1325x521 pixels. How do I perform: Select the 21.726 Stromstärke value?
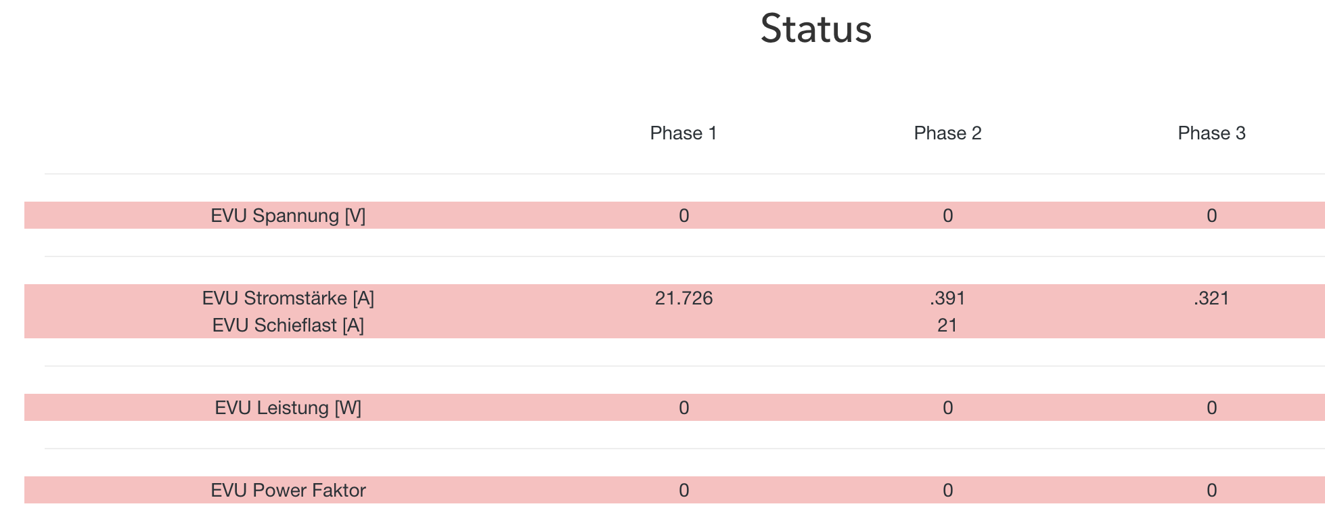click(683, 298)
